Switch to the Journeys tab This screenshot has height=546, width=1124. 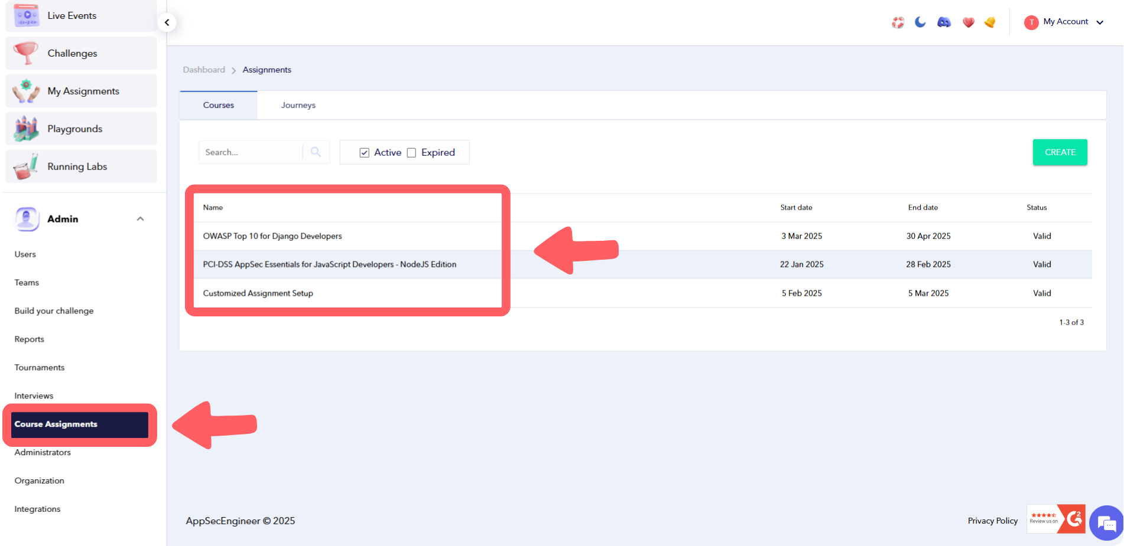tap(298, 104)
